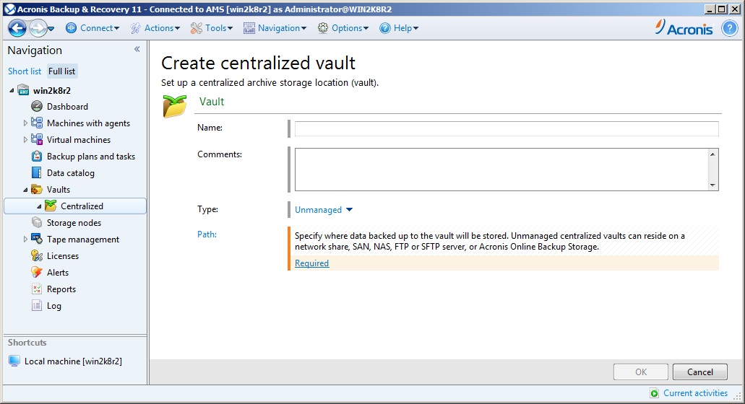Viewport: 745px width, 404px height.
Task: Open the history dropdown beside Forward arrow
Action: click(x=51, y=29)
